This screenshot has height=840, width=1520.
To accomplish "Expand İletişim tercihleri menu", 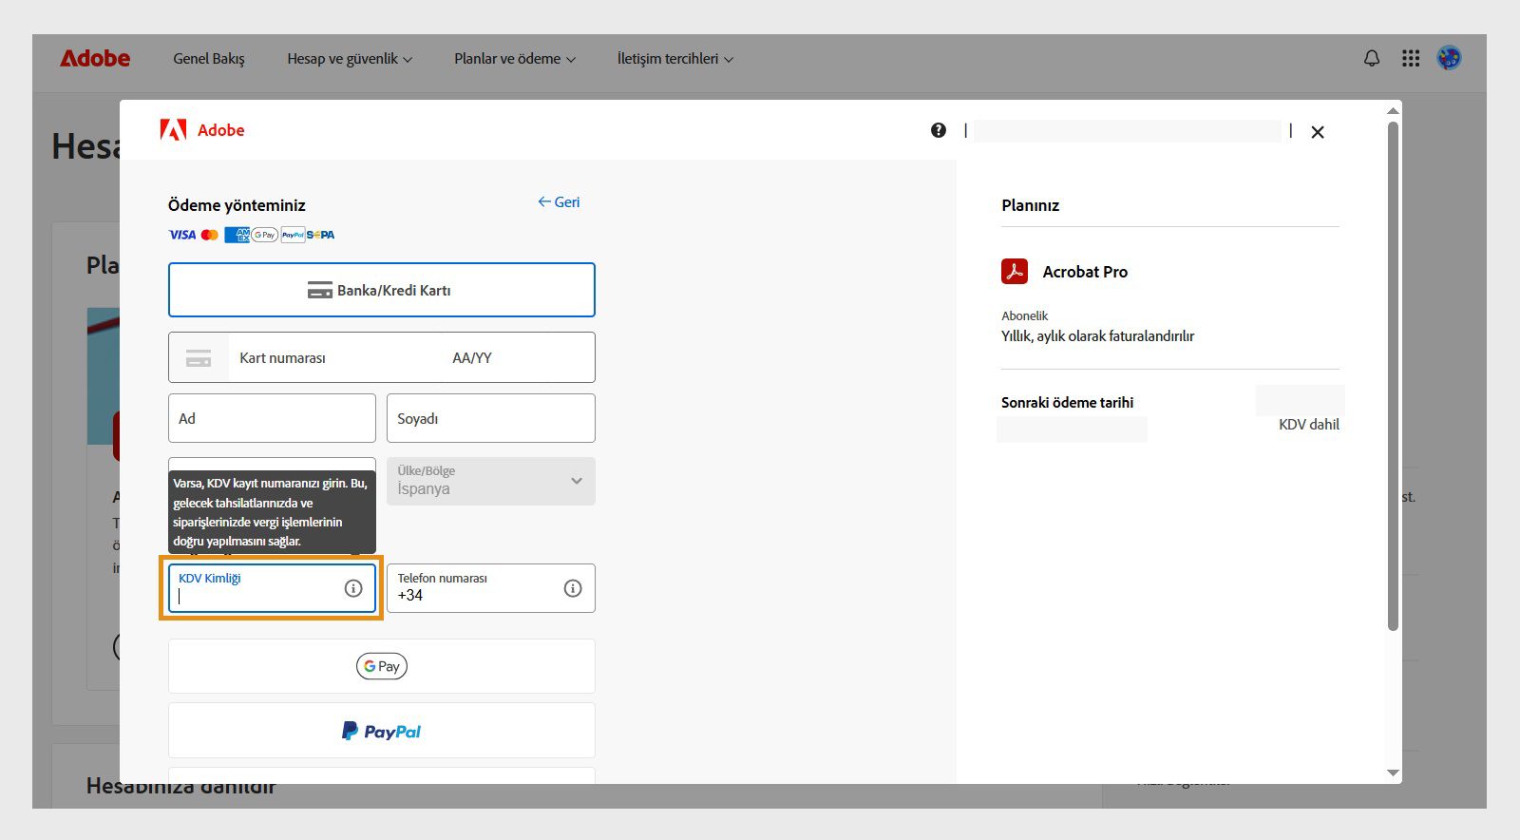I will [675, 59].
